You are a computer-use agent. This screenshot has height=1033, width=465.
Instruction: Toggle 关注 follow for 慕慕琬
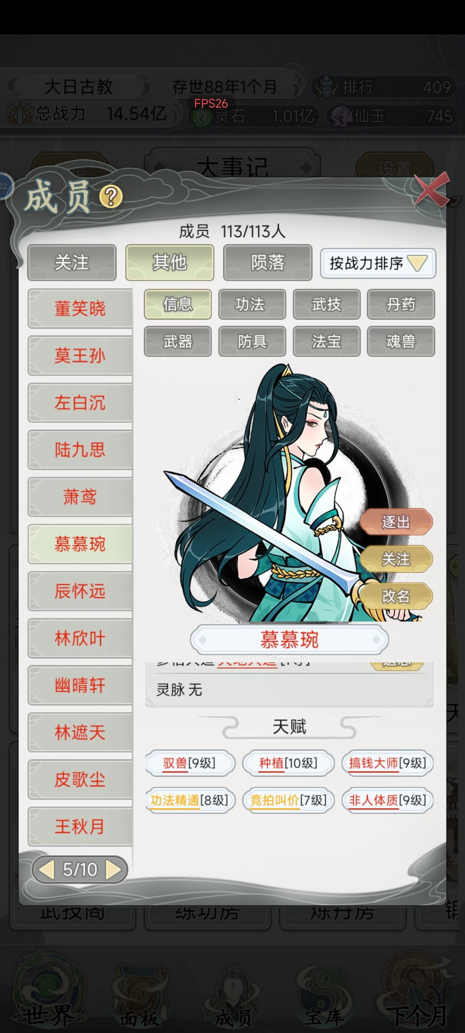pyautogui.click(x=396, y=559)
